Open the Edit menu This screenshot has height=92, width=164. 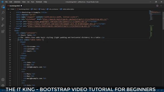click(11, 2)
